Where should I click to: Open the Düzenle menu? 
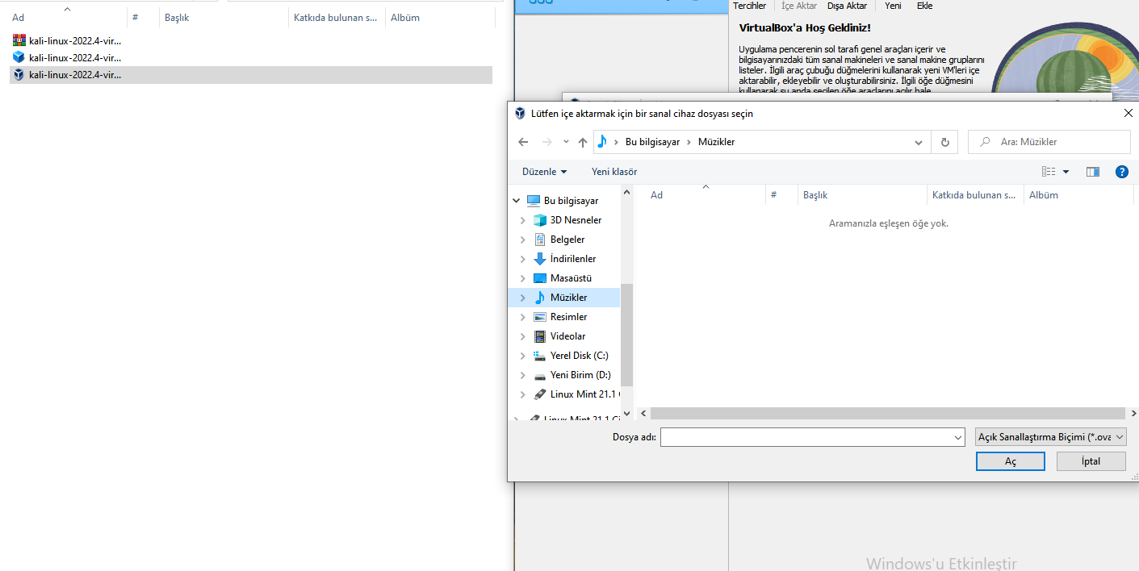[544, 172]
